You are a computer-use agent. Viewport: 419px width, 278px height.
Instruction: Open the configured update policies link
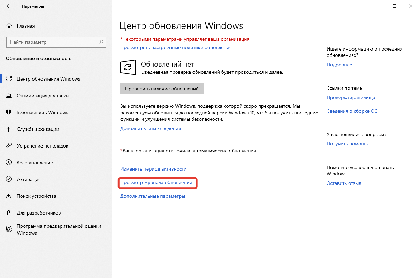click(176, 47)
